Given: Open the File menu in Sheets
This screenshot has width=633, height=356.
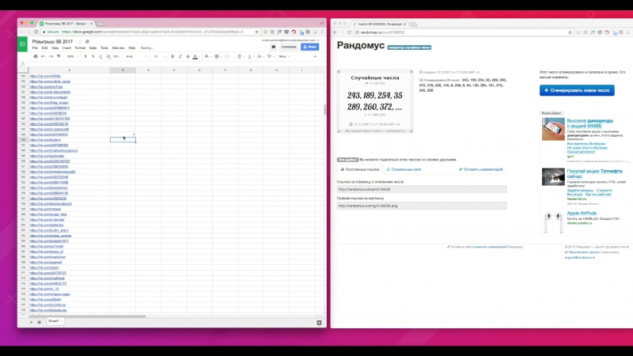Looking at the screenshot, I should [35, 48].
